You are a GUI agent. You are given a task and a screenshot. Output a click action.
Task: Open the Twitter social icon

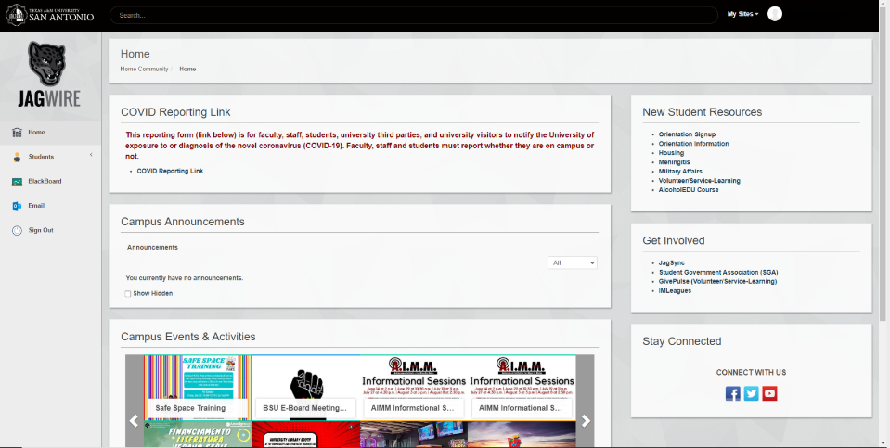[x=751, y=393]
